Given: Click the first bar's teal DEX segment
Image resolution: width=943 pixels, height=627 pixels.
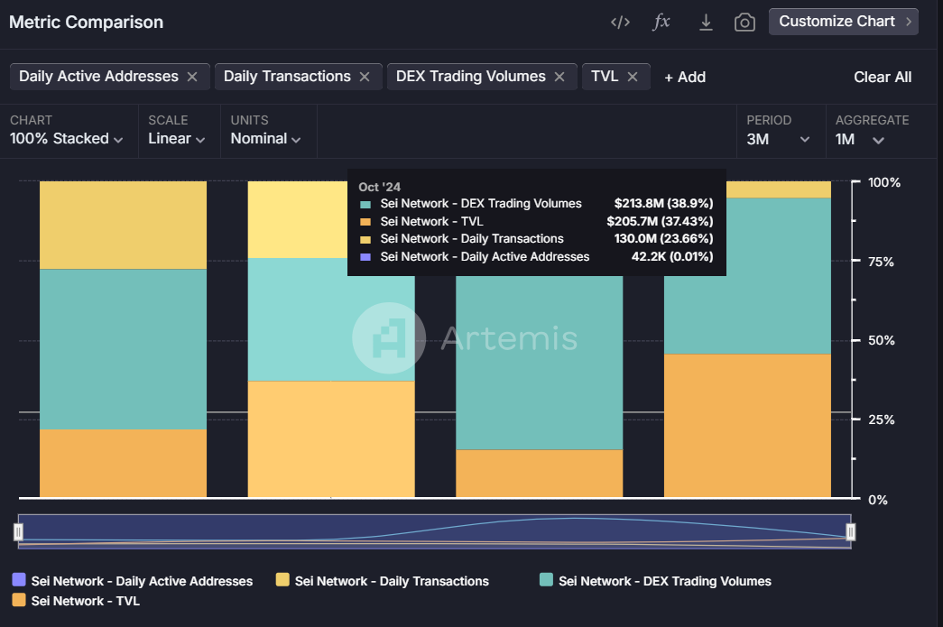Looking at the screenshot, I should (124, 349).
